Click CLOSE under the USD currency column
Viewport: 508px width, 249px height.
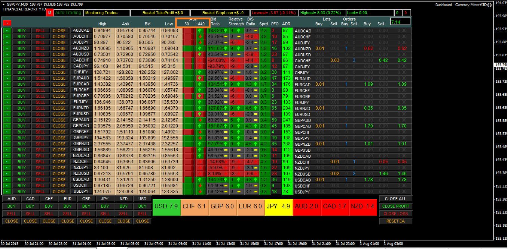[x=143, y=221]
